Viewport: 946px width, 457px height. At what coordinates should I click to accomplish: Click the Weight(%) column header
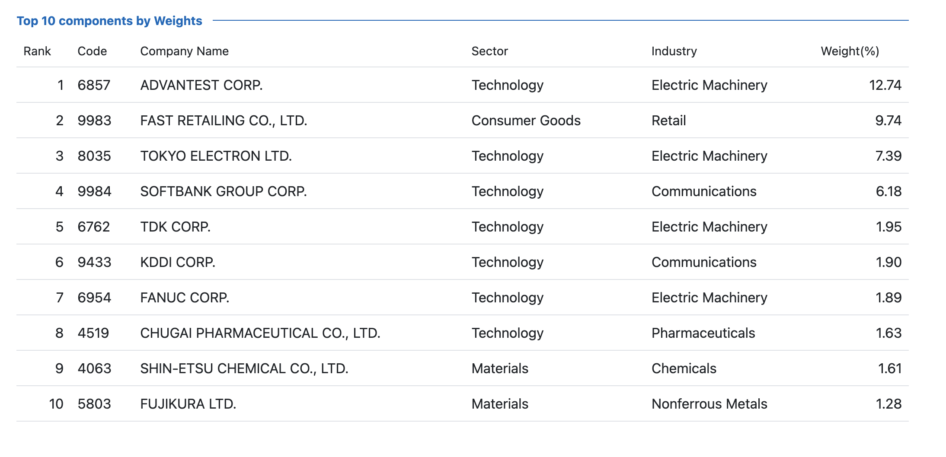(x=850, y=51)
